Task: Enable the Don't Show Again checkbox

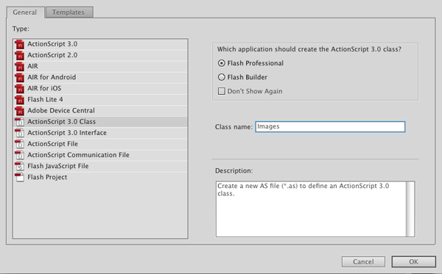Action: click(x=222, y=91)
